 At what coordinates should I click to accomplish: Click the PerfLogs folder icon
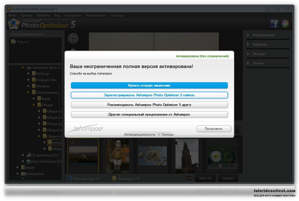pyautogui.click(x=34, y=74)
